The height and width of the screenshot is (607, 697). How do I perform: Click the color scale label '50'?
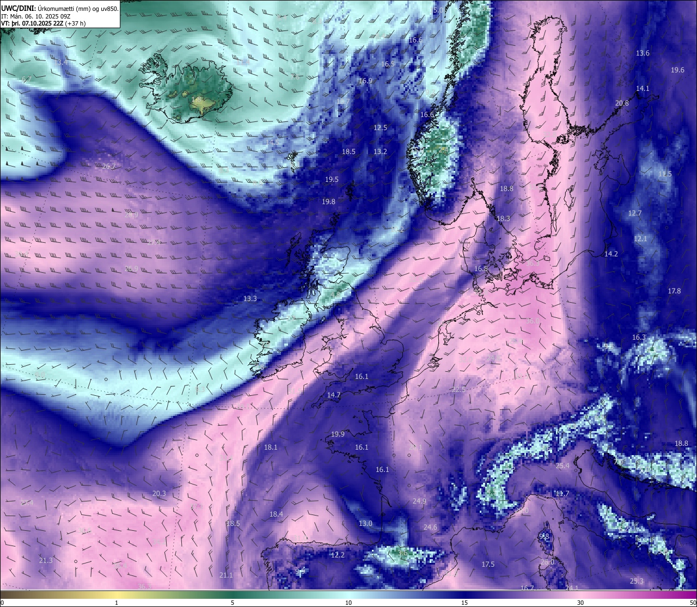click(693, 603)
